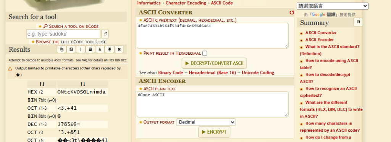
Task: Reset the ASCII Converter with the red arrow
Action: pos(291,13)
